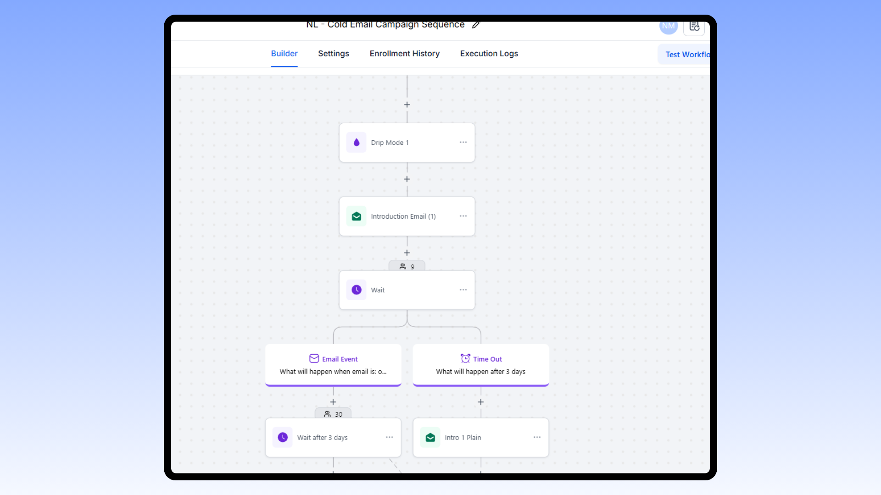Screen dimensions: 881x495
Task: Select the Drip Mode 1 droplet icon
Action: pyautogui.click(x=357, y=143)
